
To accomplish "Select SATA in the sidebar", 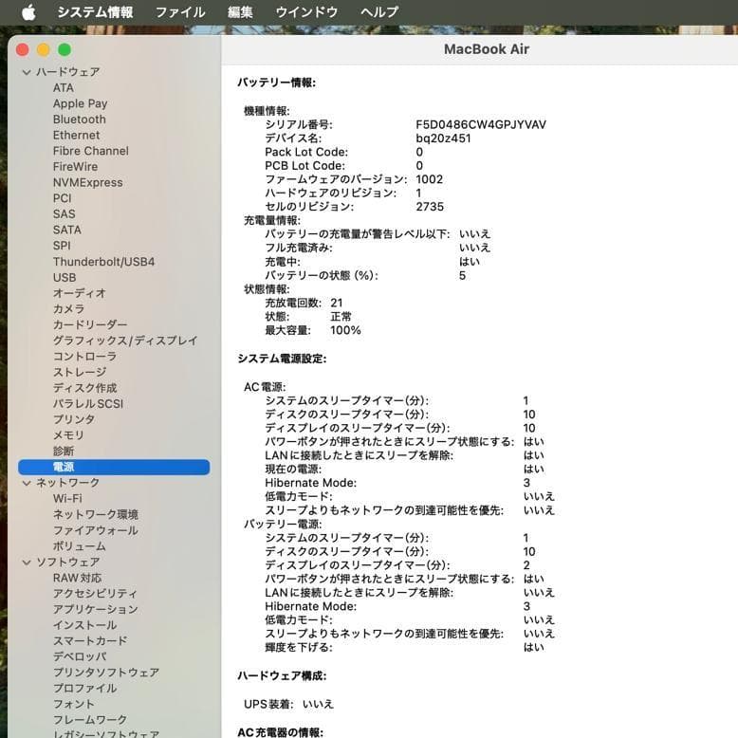I will click(66, 230).
